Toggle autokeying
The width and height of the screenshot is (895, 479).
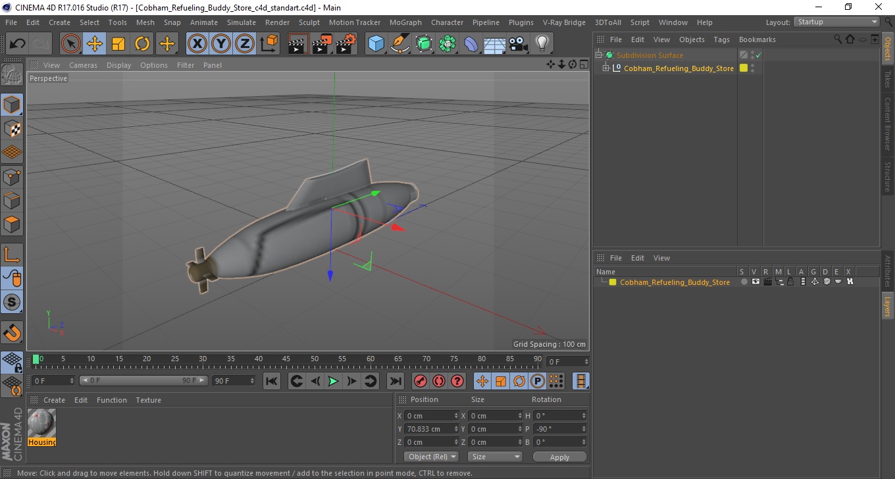(439, 381)
